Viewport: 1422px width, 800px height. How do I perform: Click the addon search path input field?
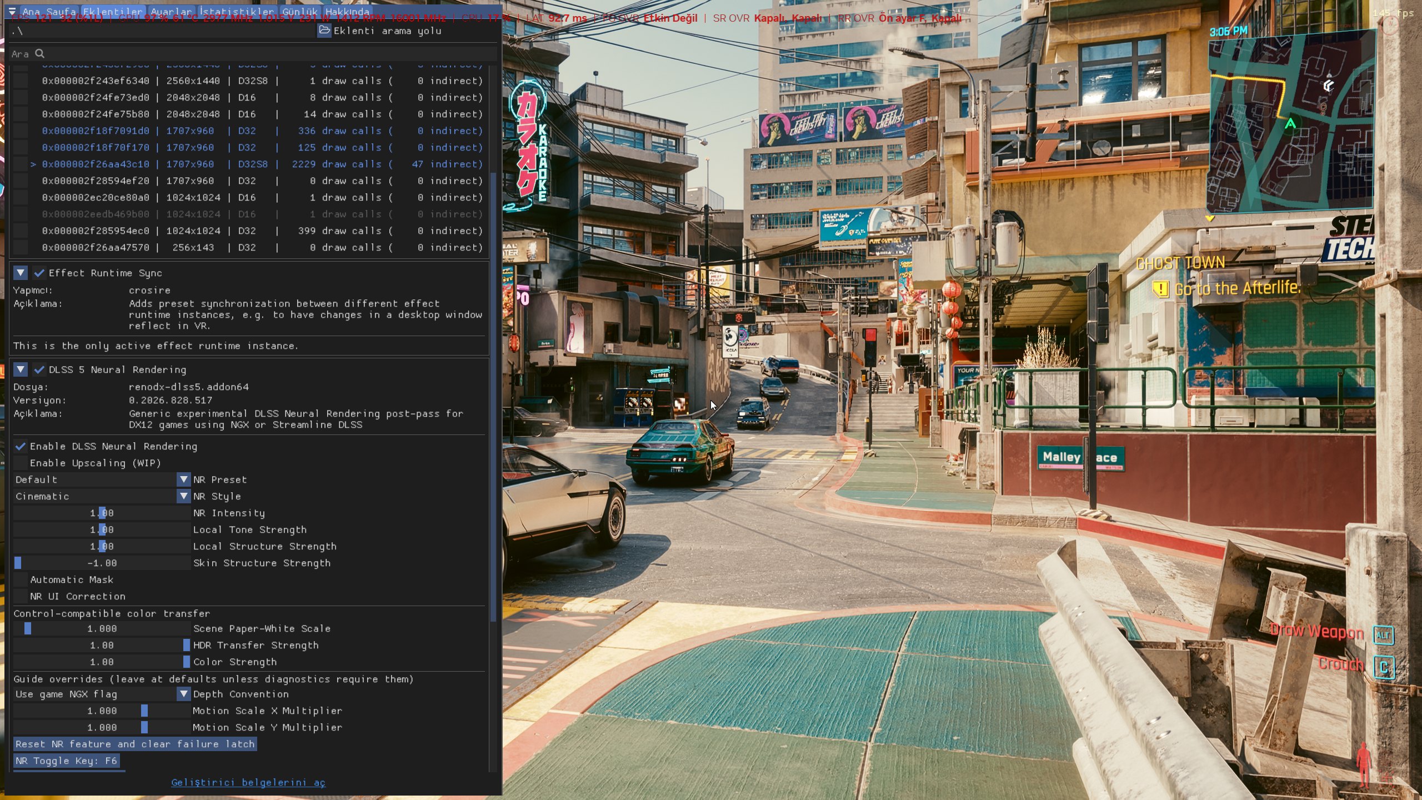(x=162, y=31)
